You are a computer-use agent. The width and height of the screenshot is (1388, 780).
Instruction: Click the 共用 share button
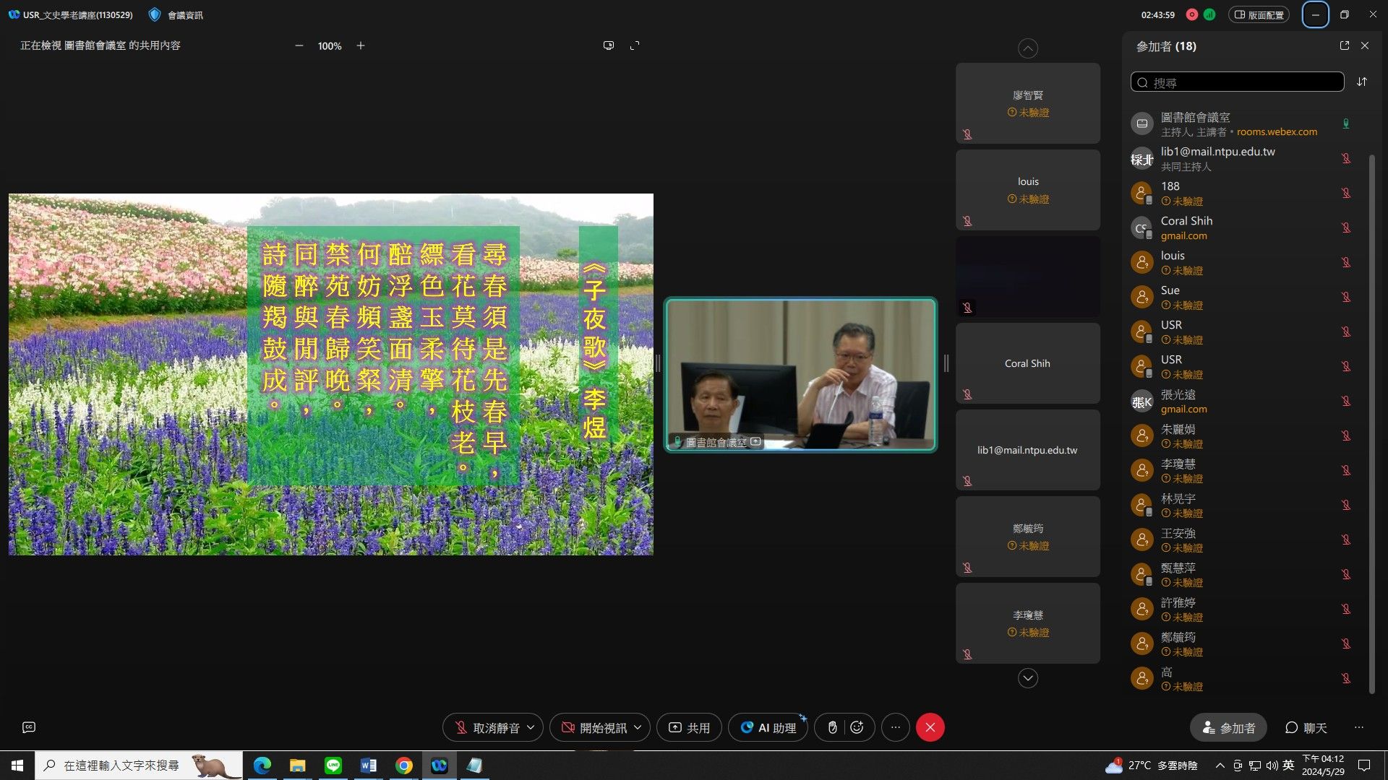[x=689, y=727]
